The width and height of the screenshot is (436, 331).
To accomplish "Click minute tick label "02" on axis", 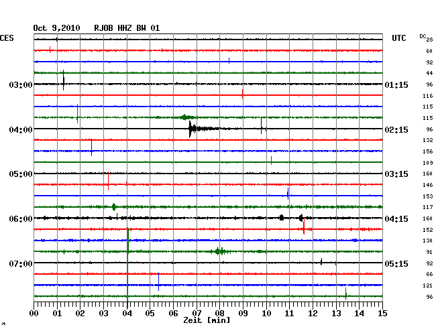I will click(x=80, y=314).
